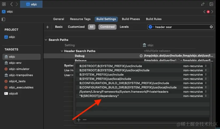This screenshot has width=220, height=129.
Task: Jump to the previous issue arrow
Action: tap(204, 12)
